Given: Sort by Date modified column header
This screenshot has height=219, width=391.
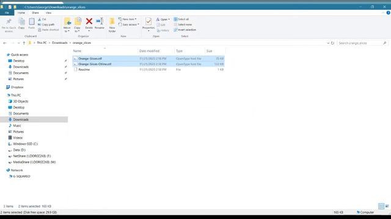Looking at the screenshot, I should click(x=156, y=51).
